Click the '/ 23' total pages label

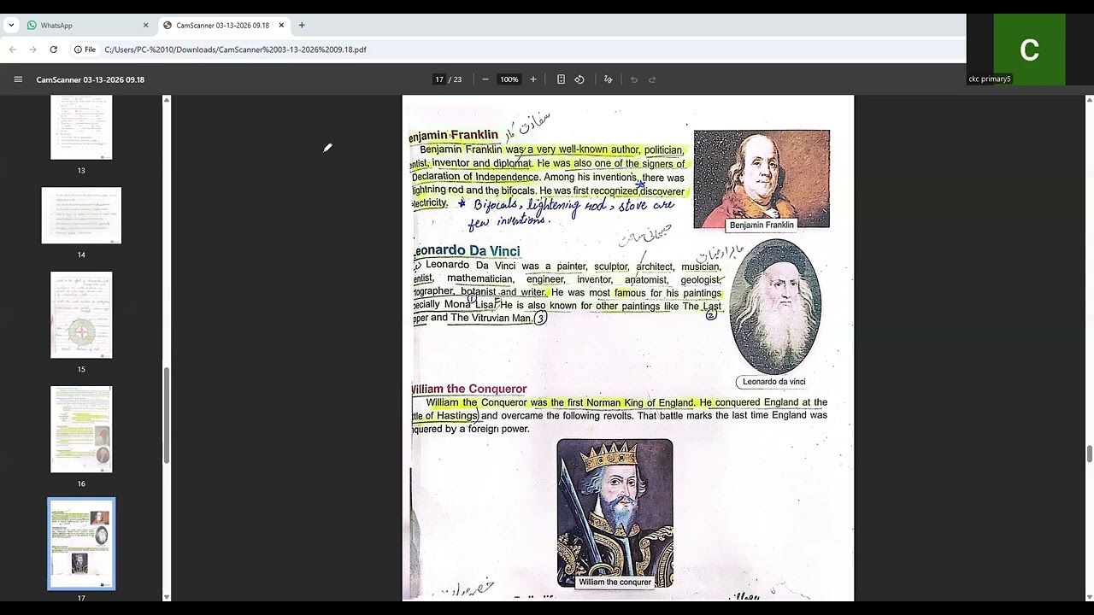(456, 79)
